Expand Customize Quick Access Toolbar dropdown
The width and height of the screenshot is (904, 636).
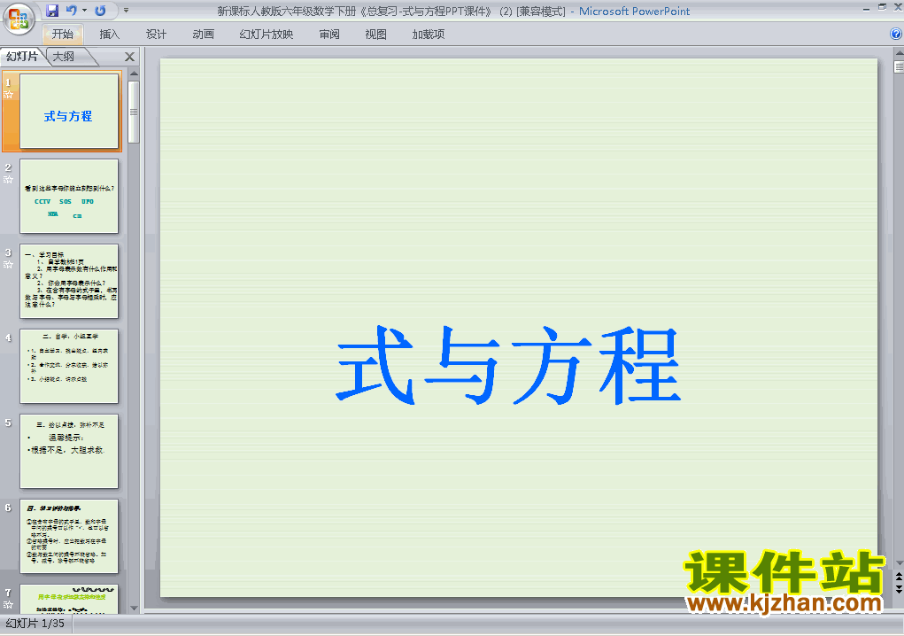[127, 11]
